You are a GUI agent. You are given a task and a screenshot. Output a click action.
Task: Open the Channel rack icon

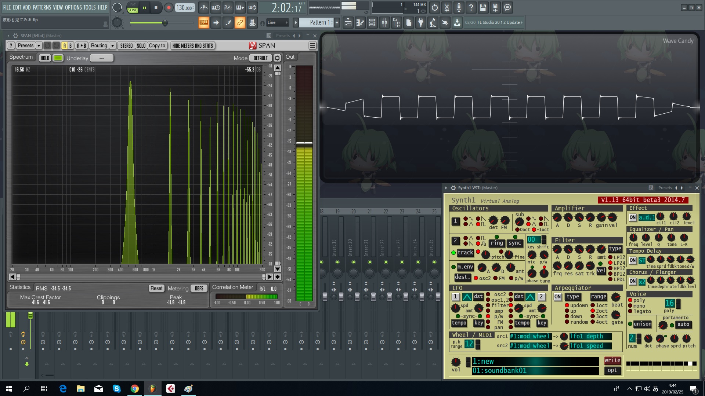coord(372,23)
